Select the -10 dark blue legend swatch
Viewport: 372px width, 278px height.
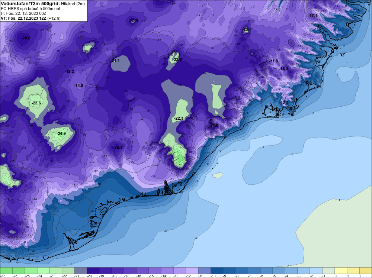(x=217, y=271)
